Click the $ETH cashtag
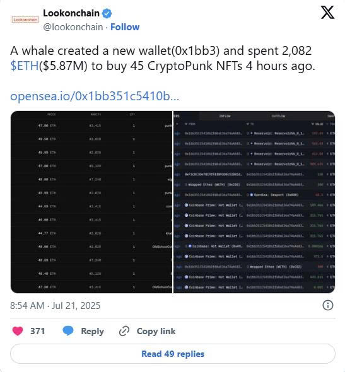 (25, 66)
